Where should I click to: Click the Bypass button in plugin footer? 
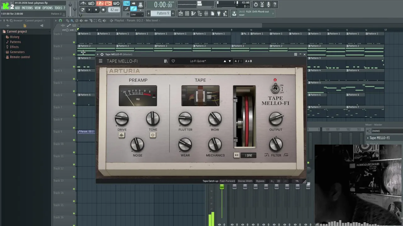tap(260, 181)
